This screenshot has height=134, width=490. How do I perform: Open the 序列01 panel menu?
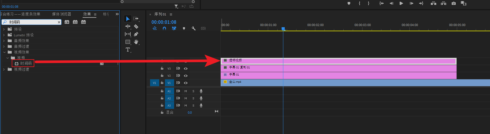[x=171, y=14]
